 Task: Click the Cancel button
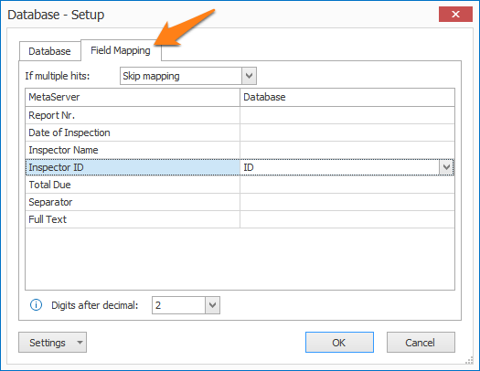421,343
